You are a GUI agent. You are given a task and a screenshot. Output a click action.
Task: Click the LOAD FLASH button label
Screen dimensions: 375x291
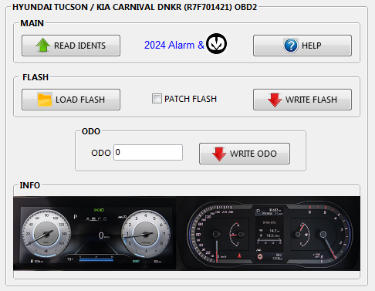click(x=80, y=100)
